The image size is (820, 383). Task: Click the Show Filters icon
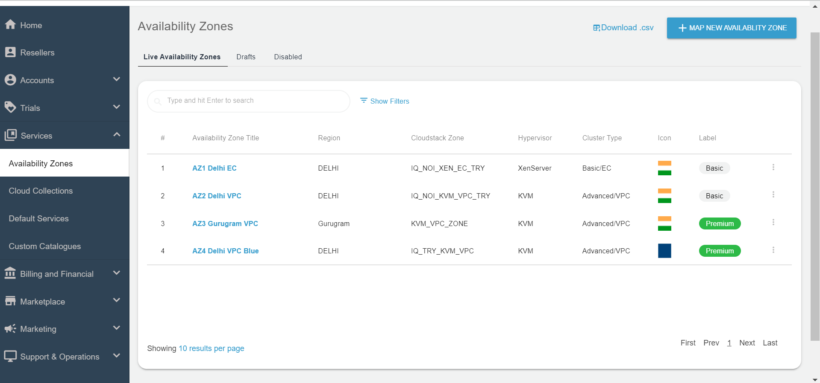364,101
